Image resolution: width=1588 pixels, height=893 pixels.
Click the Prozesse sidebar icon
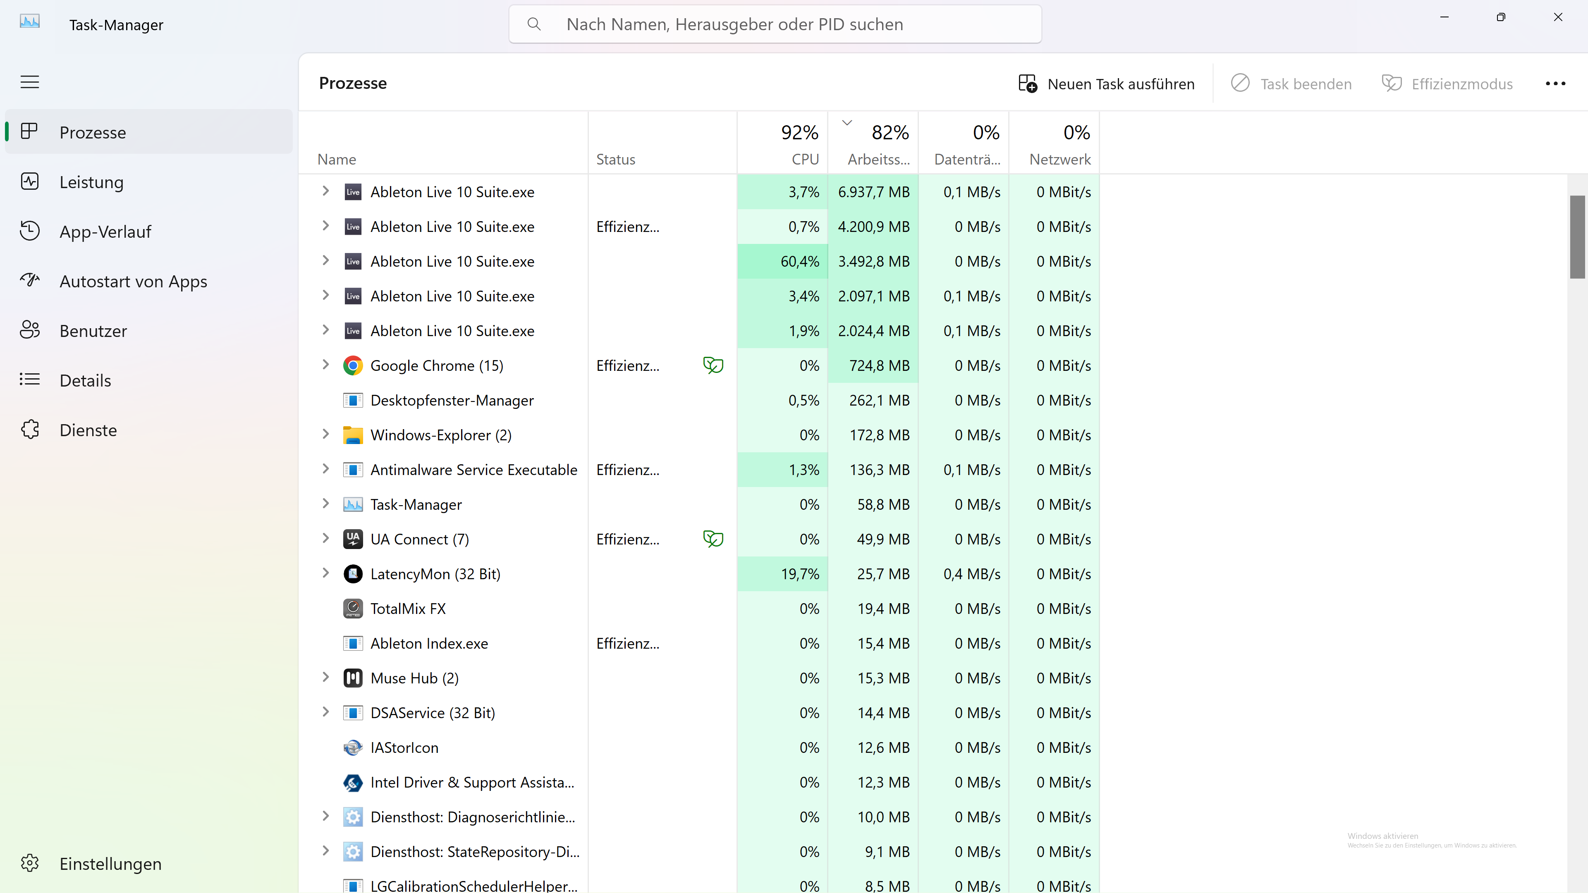point(30,131)
